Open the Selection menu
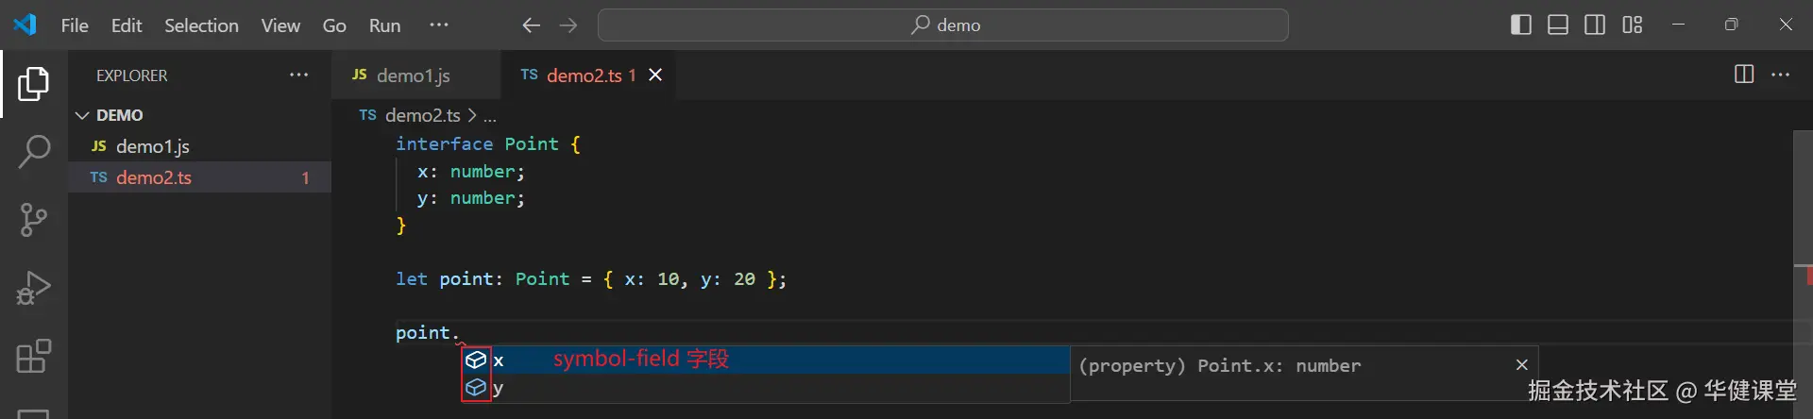Screen dimensions: 1813x419 coord(201,25)
